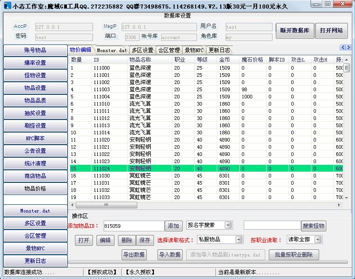Open the 读取全部 profession filter dropdown
355x279 pixels.
(318, 239)
